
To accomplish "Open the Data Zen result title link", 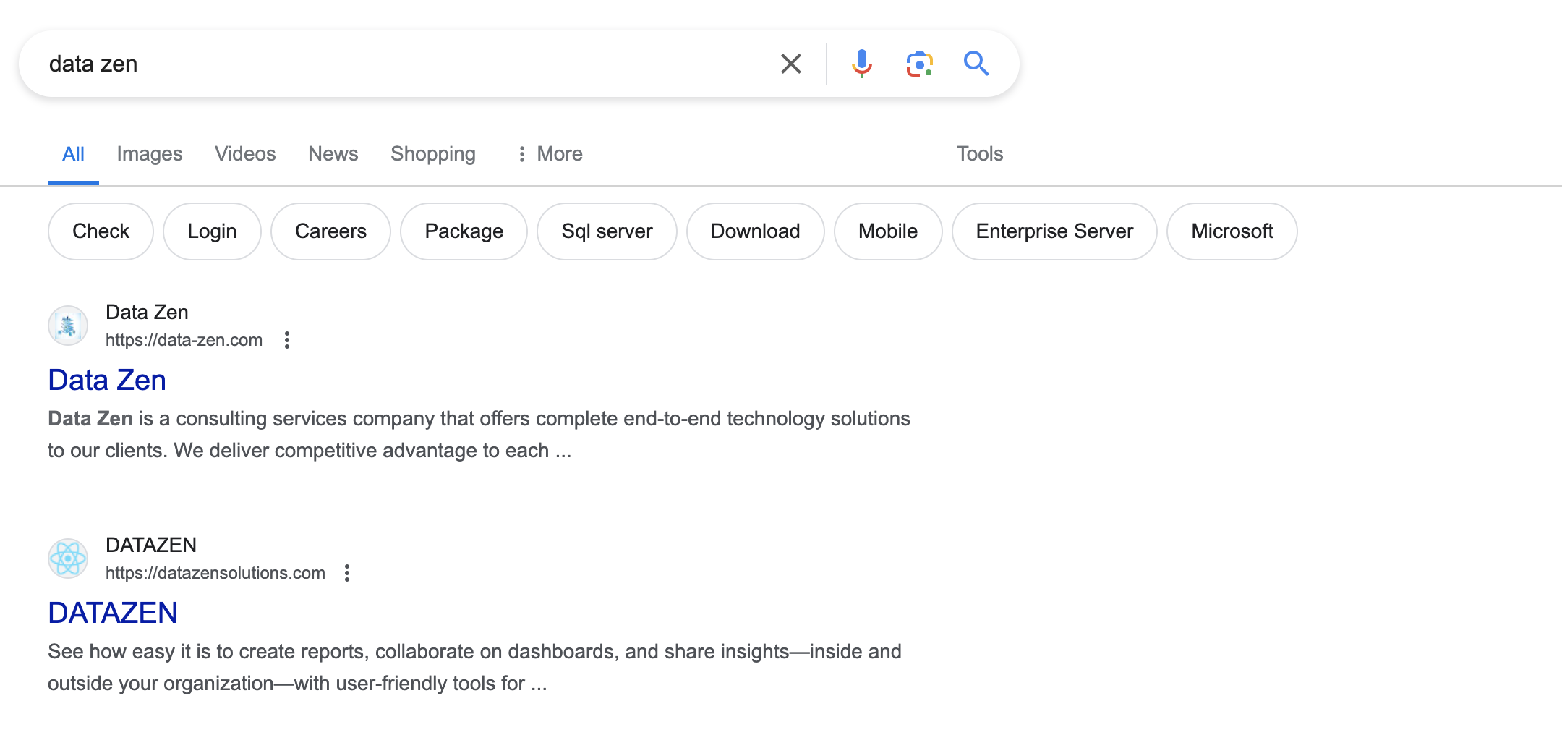I will (107, 381).
